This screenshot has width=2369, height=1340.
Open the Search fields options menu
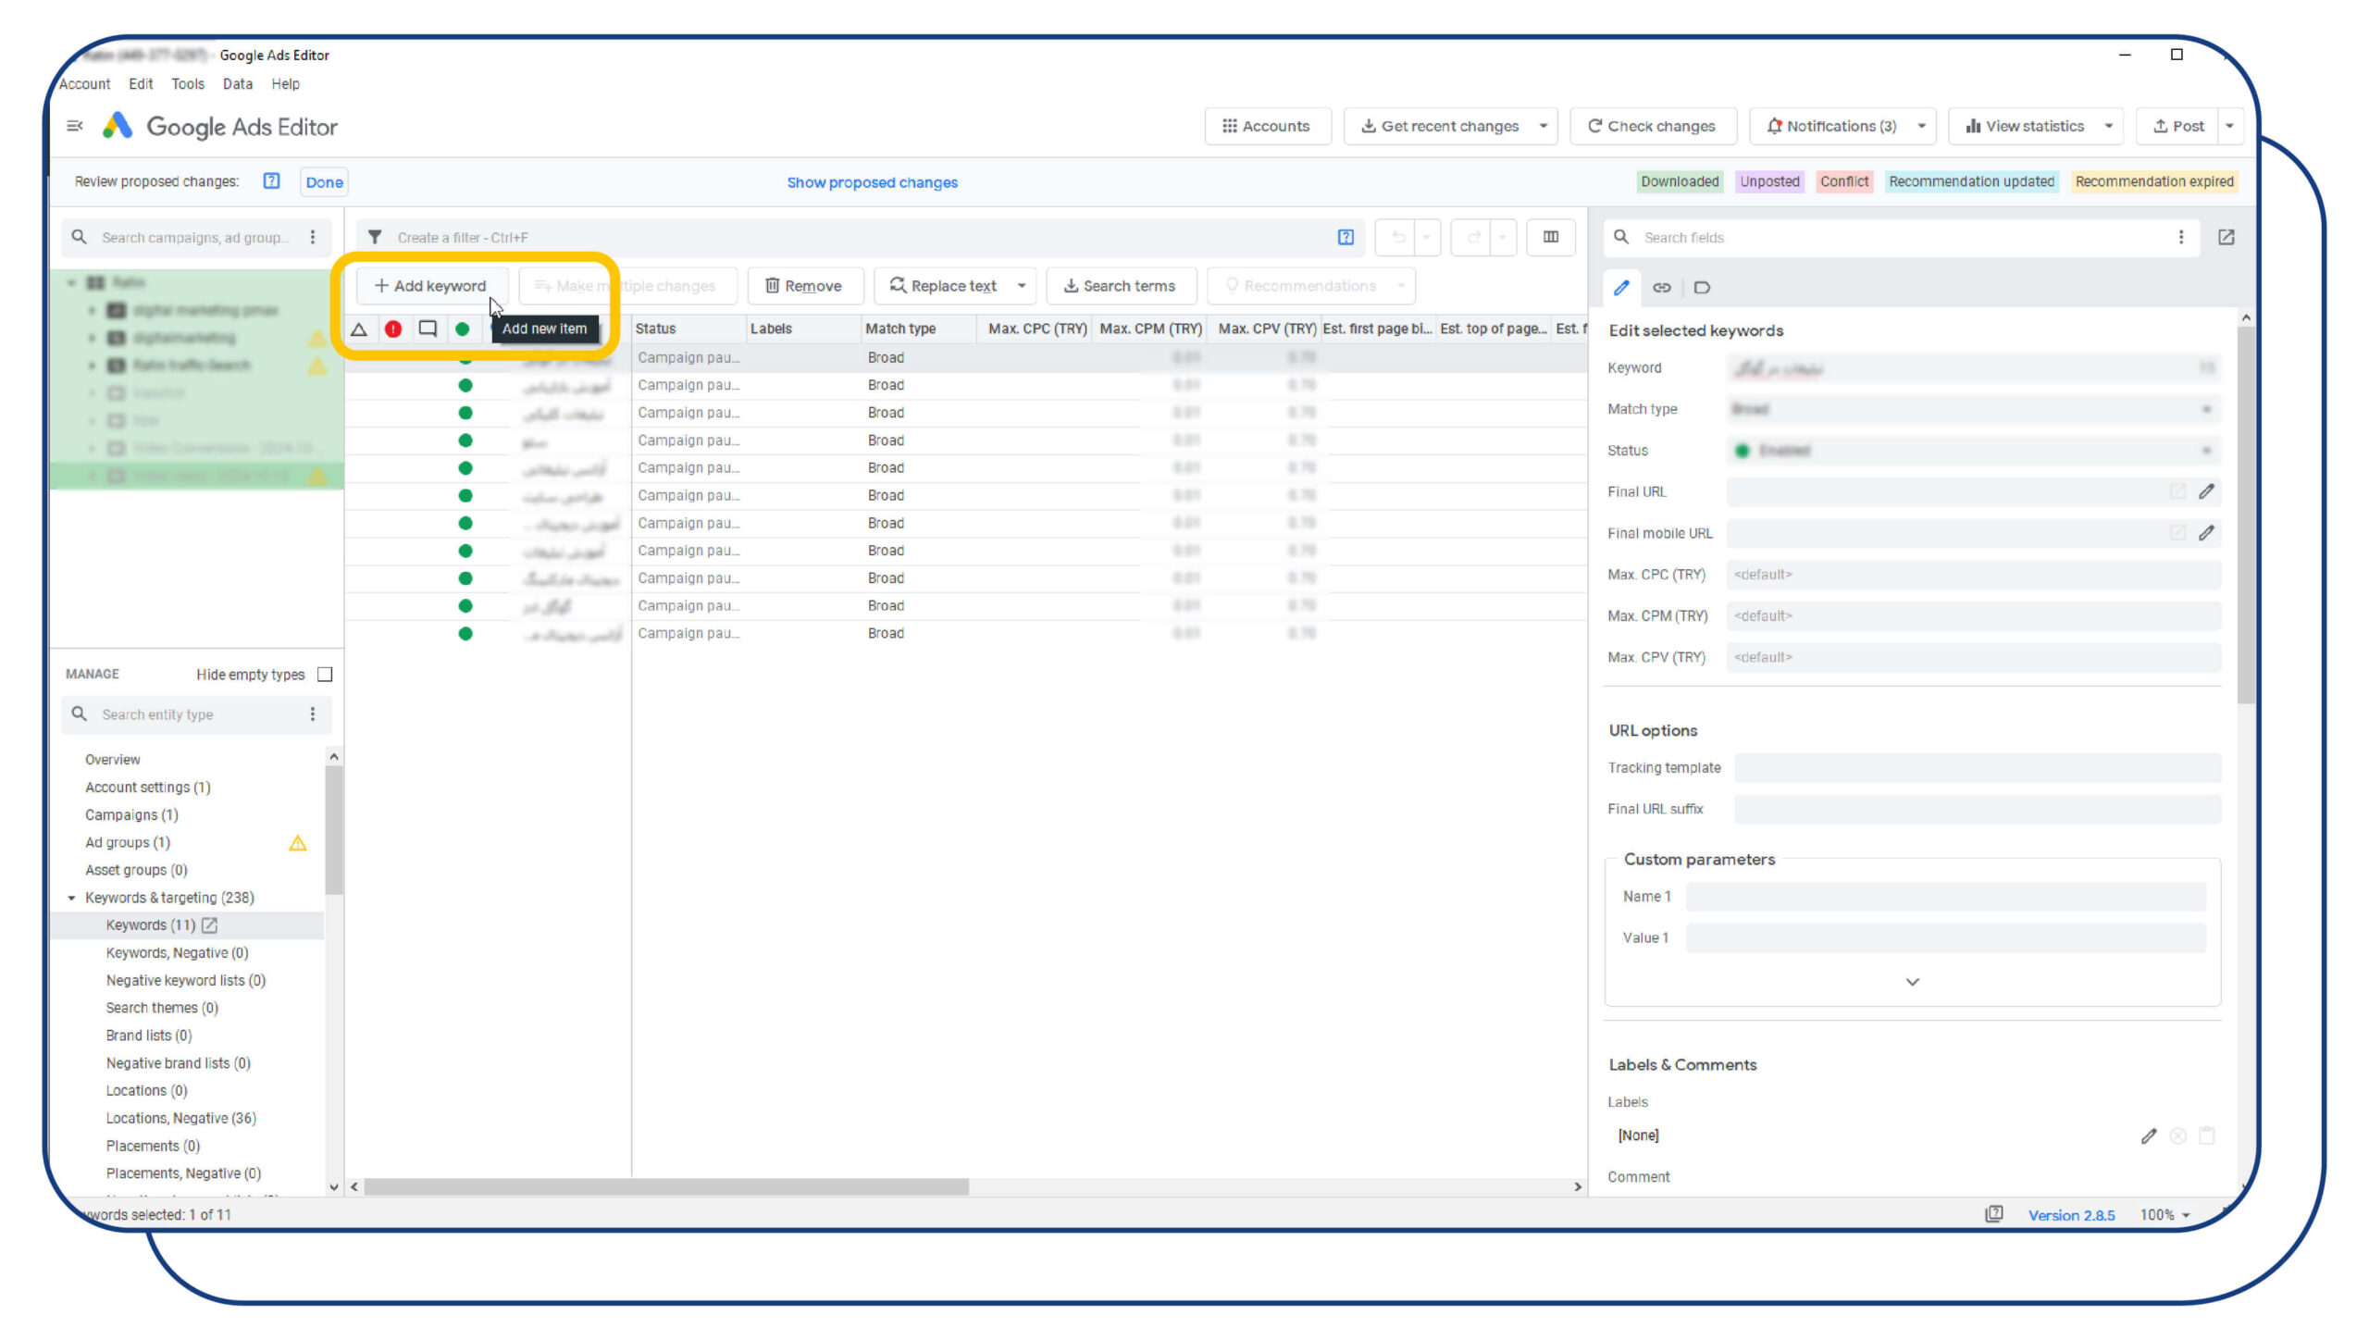[2181, 238]
